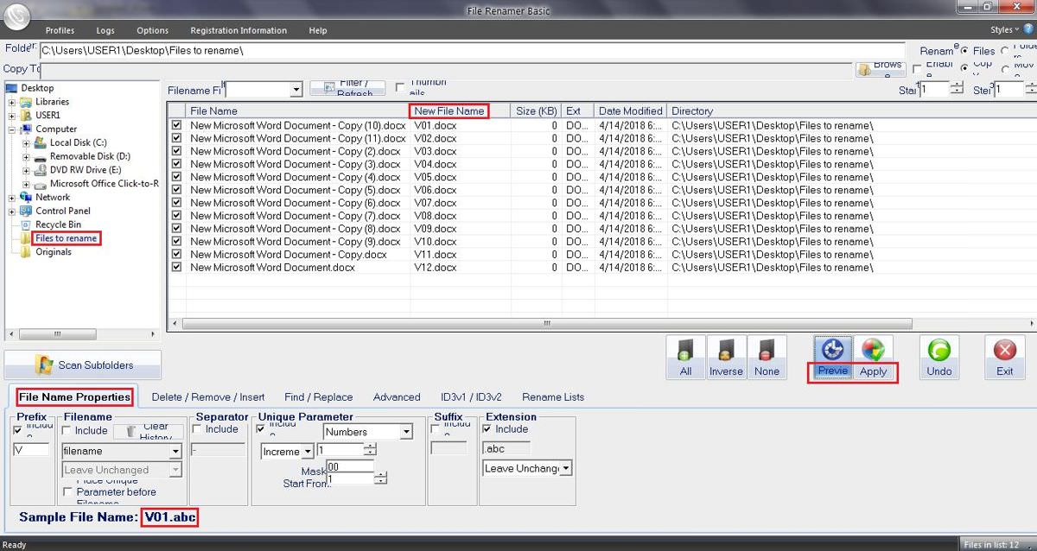Click the Apply icon to rename files
This screenshot has width=1037, height=551.
pyautogui.click(x=873, y=356)
